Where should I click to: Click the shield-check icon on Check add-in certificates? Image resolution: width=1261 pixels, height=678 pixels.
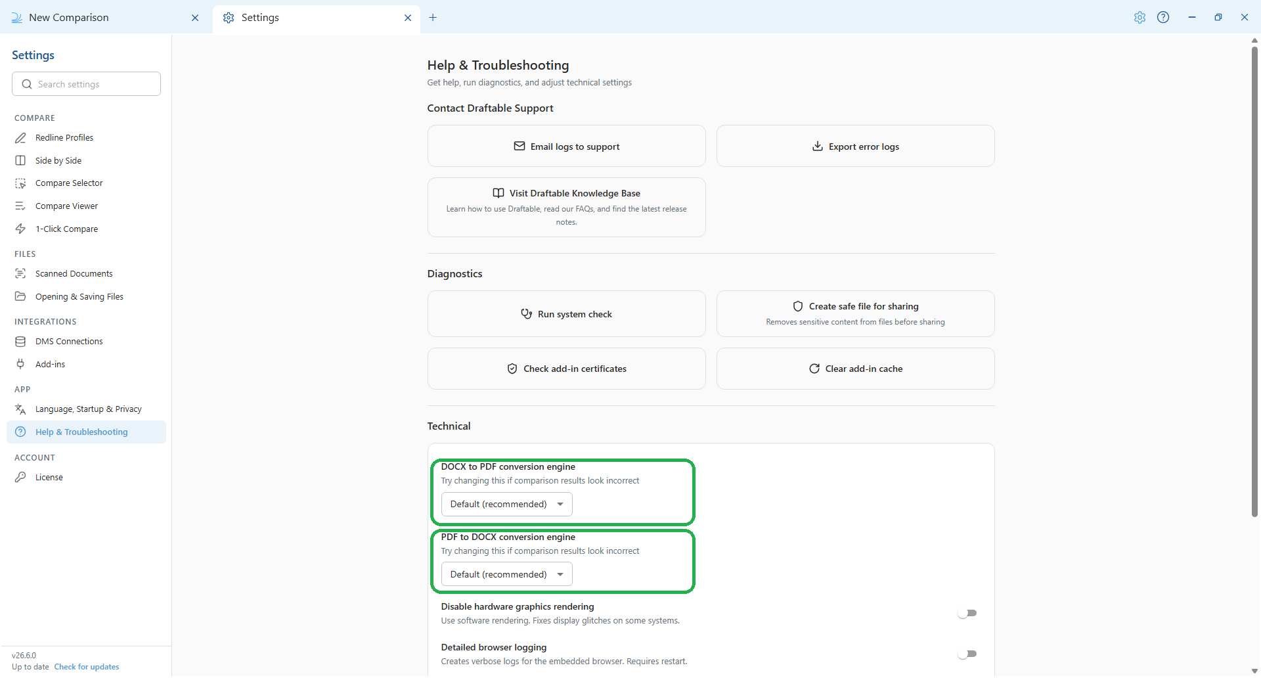512,369
